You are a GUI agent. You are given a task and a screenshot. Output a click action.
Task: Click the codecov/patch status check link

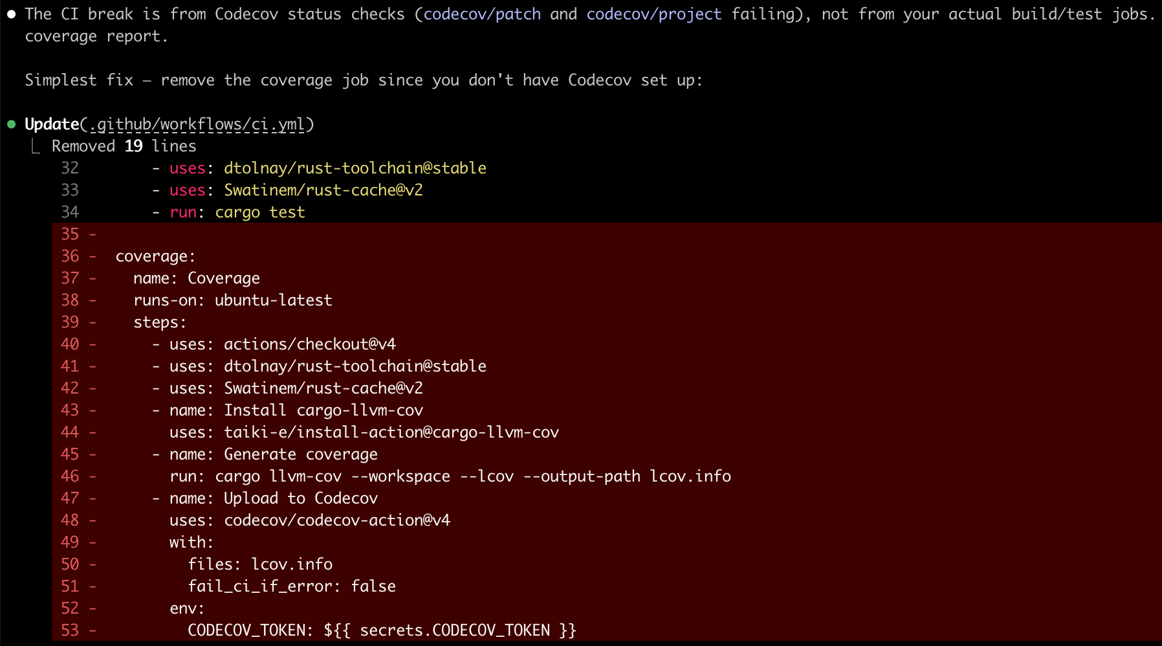tap(483, 14)
